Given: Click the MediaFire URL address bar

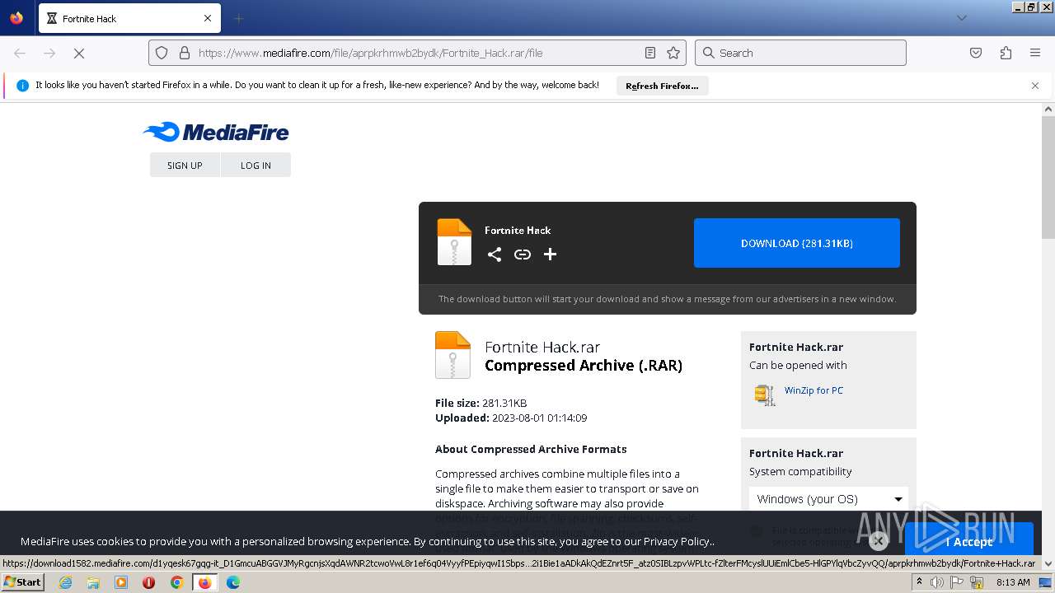Looking at the screenshot, I should [416, 53].
